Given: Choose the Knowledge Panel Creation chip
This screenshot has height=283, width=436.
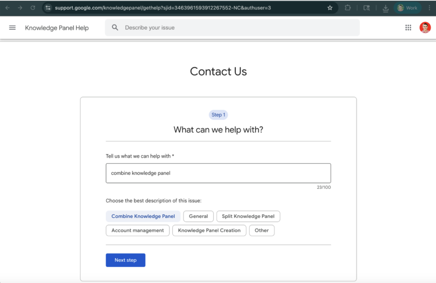Looking at the screenshot, I should 209,230.
